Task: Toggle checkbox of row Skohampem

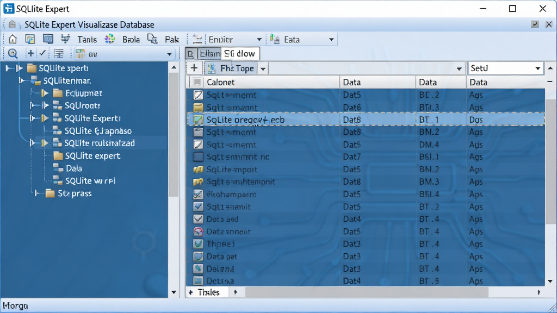Action: 198,195
